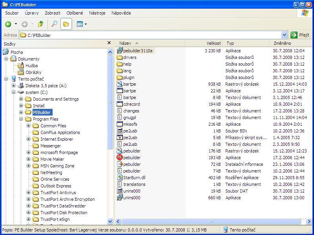Open the Nástroje menu
This screenshot has width=314, height=235.
97,13
